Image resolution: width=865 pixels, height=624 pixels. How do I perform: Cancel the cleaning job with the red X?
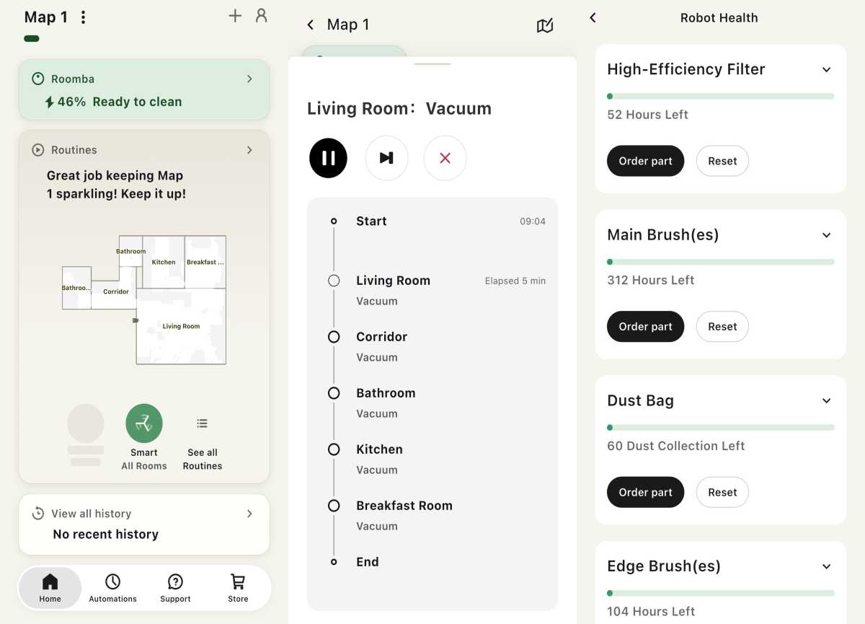pyautogui.click(x=445, y=158)
